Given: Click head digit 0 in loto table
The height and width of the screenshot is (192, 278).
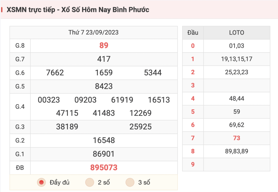Looking at the screenshot, I should pos(193,46).
